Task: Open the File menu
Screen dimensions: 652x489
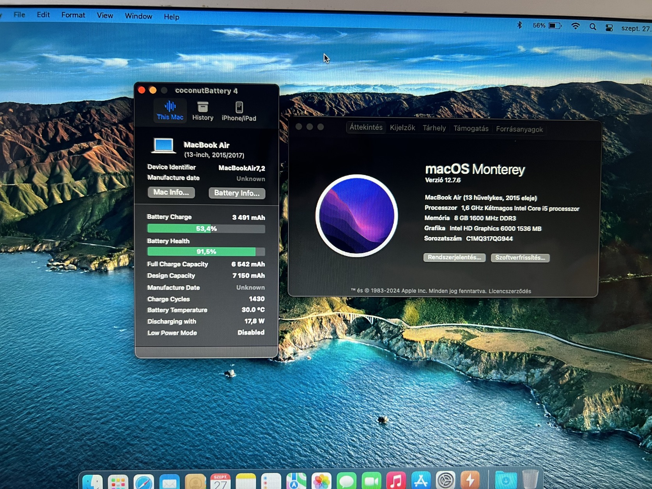Action: point(19,15)
